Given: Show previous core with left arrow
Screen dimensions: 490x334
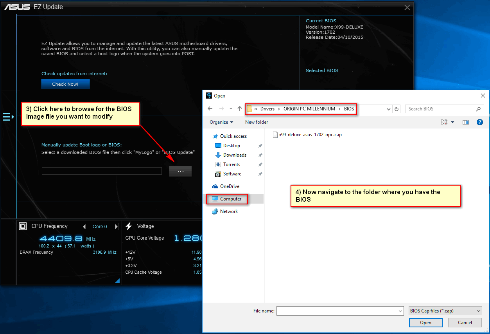Looking at the screenshot, I should pos(84,227).
